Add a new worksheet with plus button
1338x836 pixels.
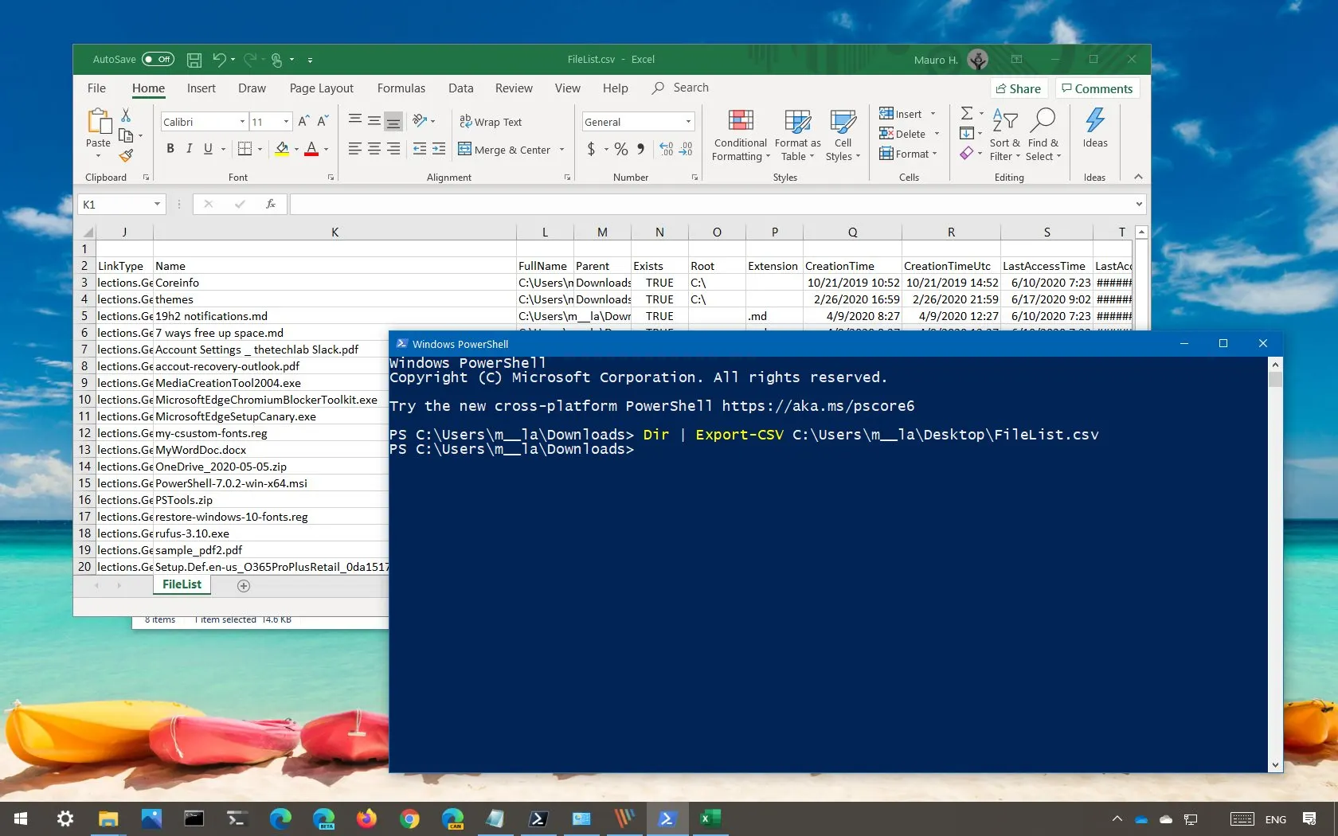[x=244, y=586]
